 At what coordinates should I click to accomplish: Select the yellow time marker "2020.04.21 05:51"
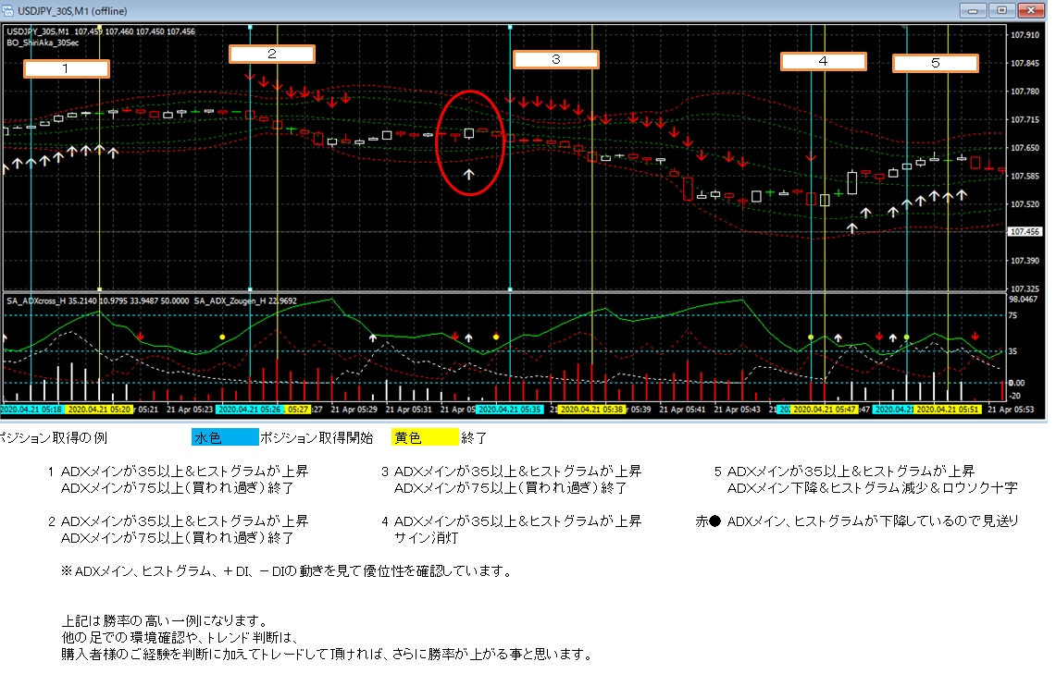947,409
